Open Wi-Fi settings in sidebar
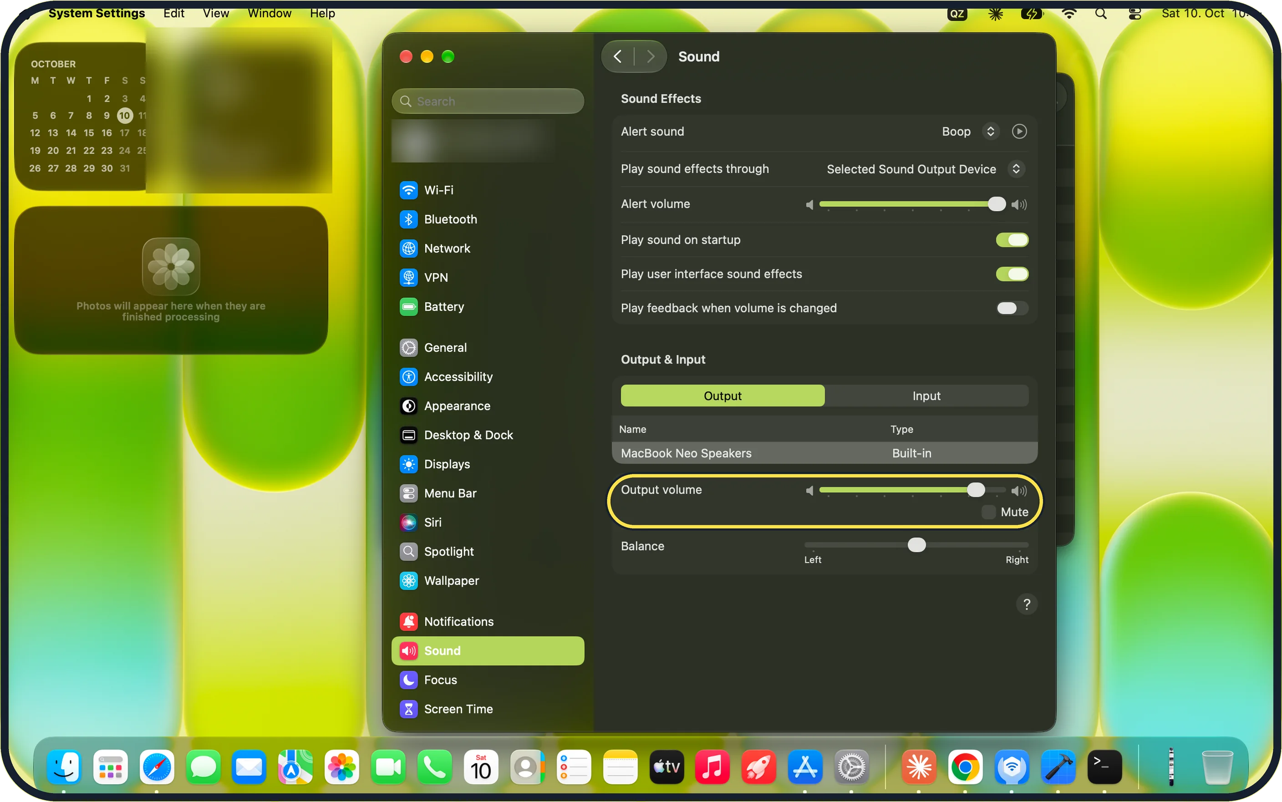This screenshot has height=802, width=1282. point(488,190)
